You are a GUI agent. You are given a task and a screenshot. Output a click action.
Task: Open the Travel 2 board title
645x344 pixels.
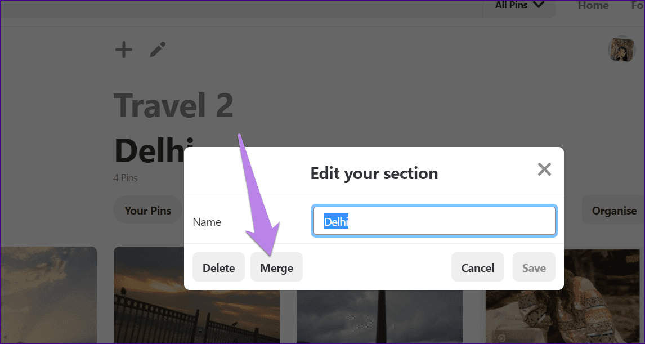(173, 106)
